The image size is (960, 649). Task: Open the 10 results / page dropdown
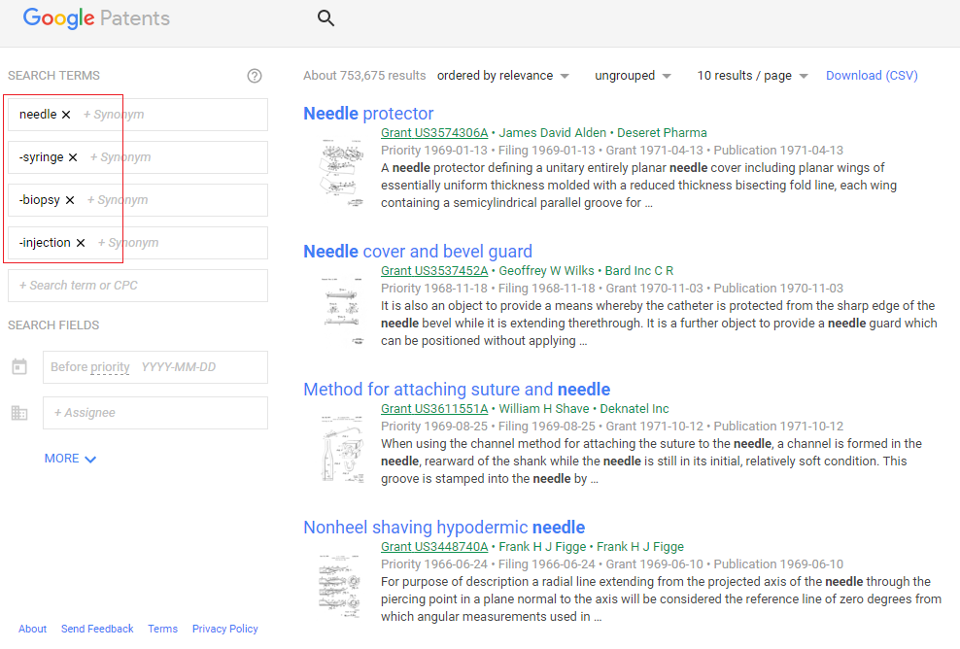[752, 76]
